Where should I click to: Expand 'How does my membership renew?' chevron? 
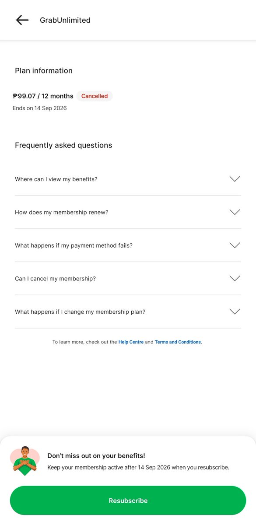pos(235,212)
